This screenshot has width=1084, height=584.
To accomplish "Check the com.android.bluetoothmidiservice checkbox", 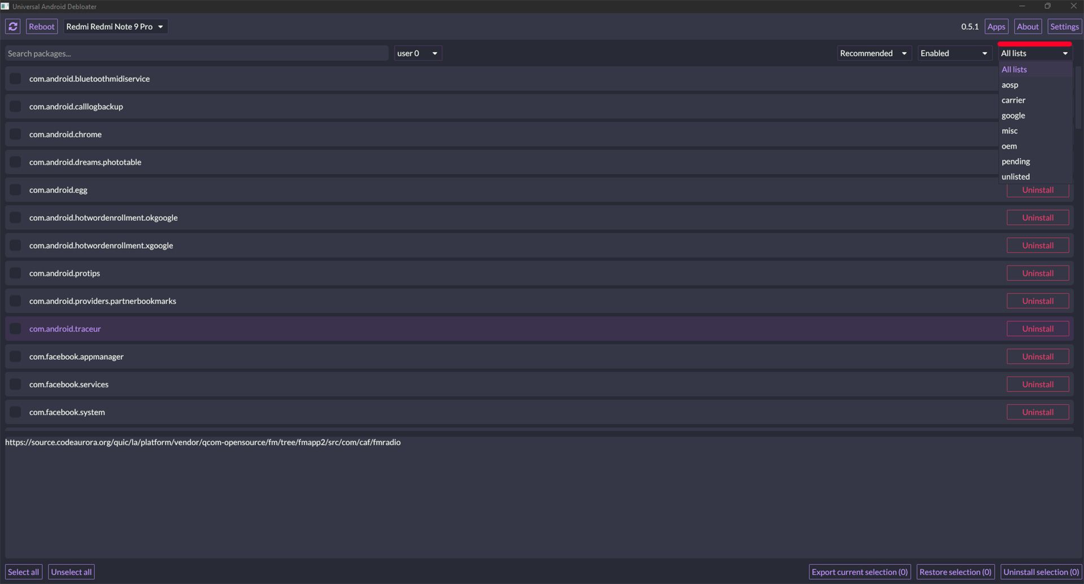I will (x=15, y=79).
